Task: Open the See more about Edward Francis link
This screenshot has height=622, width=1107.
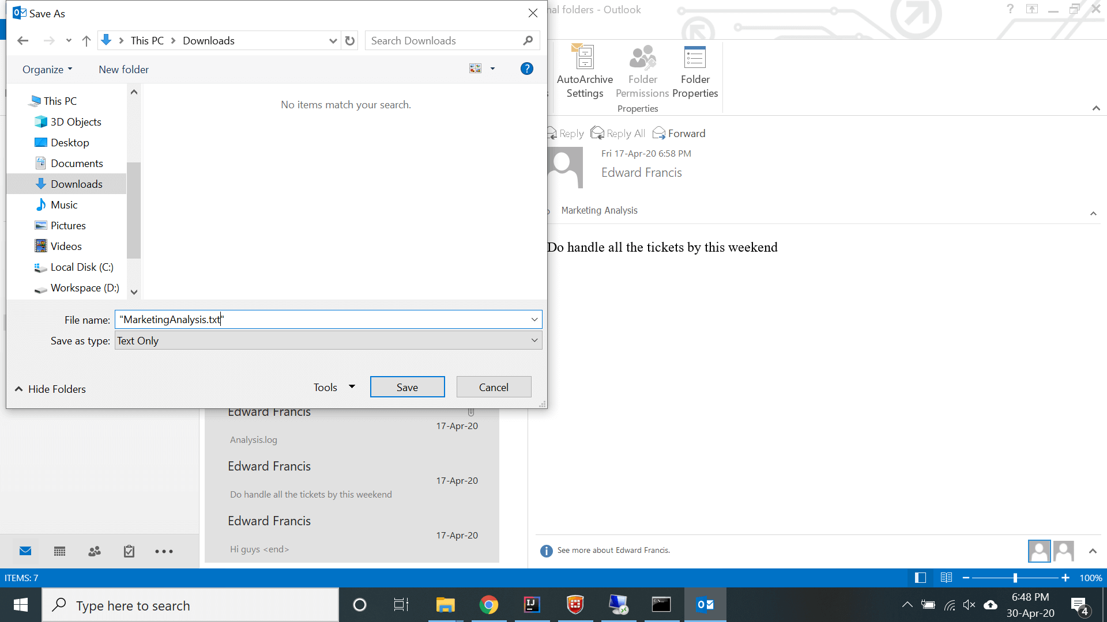Action: 613,550
